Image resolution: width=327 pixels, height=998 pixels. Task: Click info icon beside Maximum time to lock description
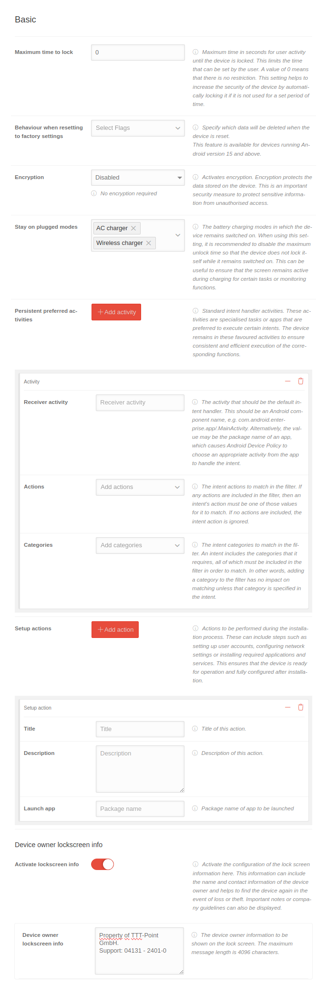[x=195, y=52]
